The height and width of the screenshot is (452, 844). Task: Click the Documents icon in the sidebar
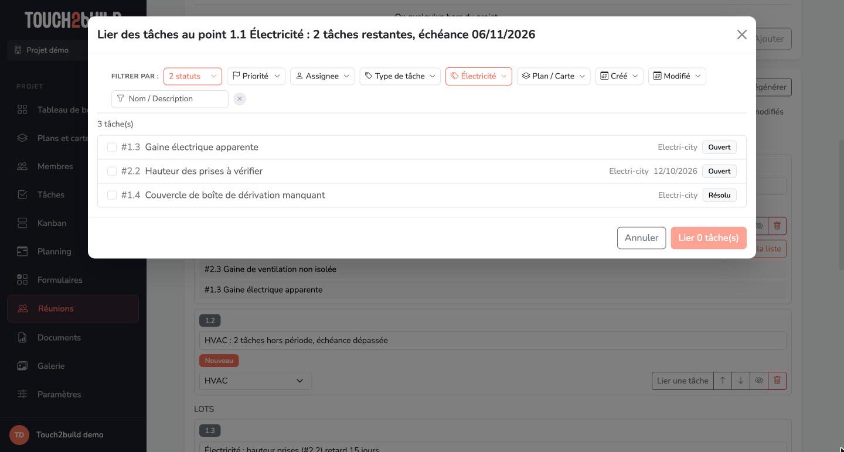22,338
